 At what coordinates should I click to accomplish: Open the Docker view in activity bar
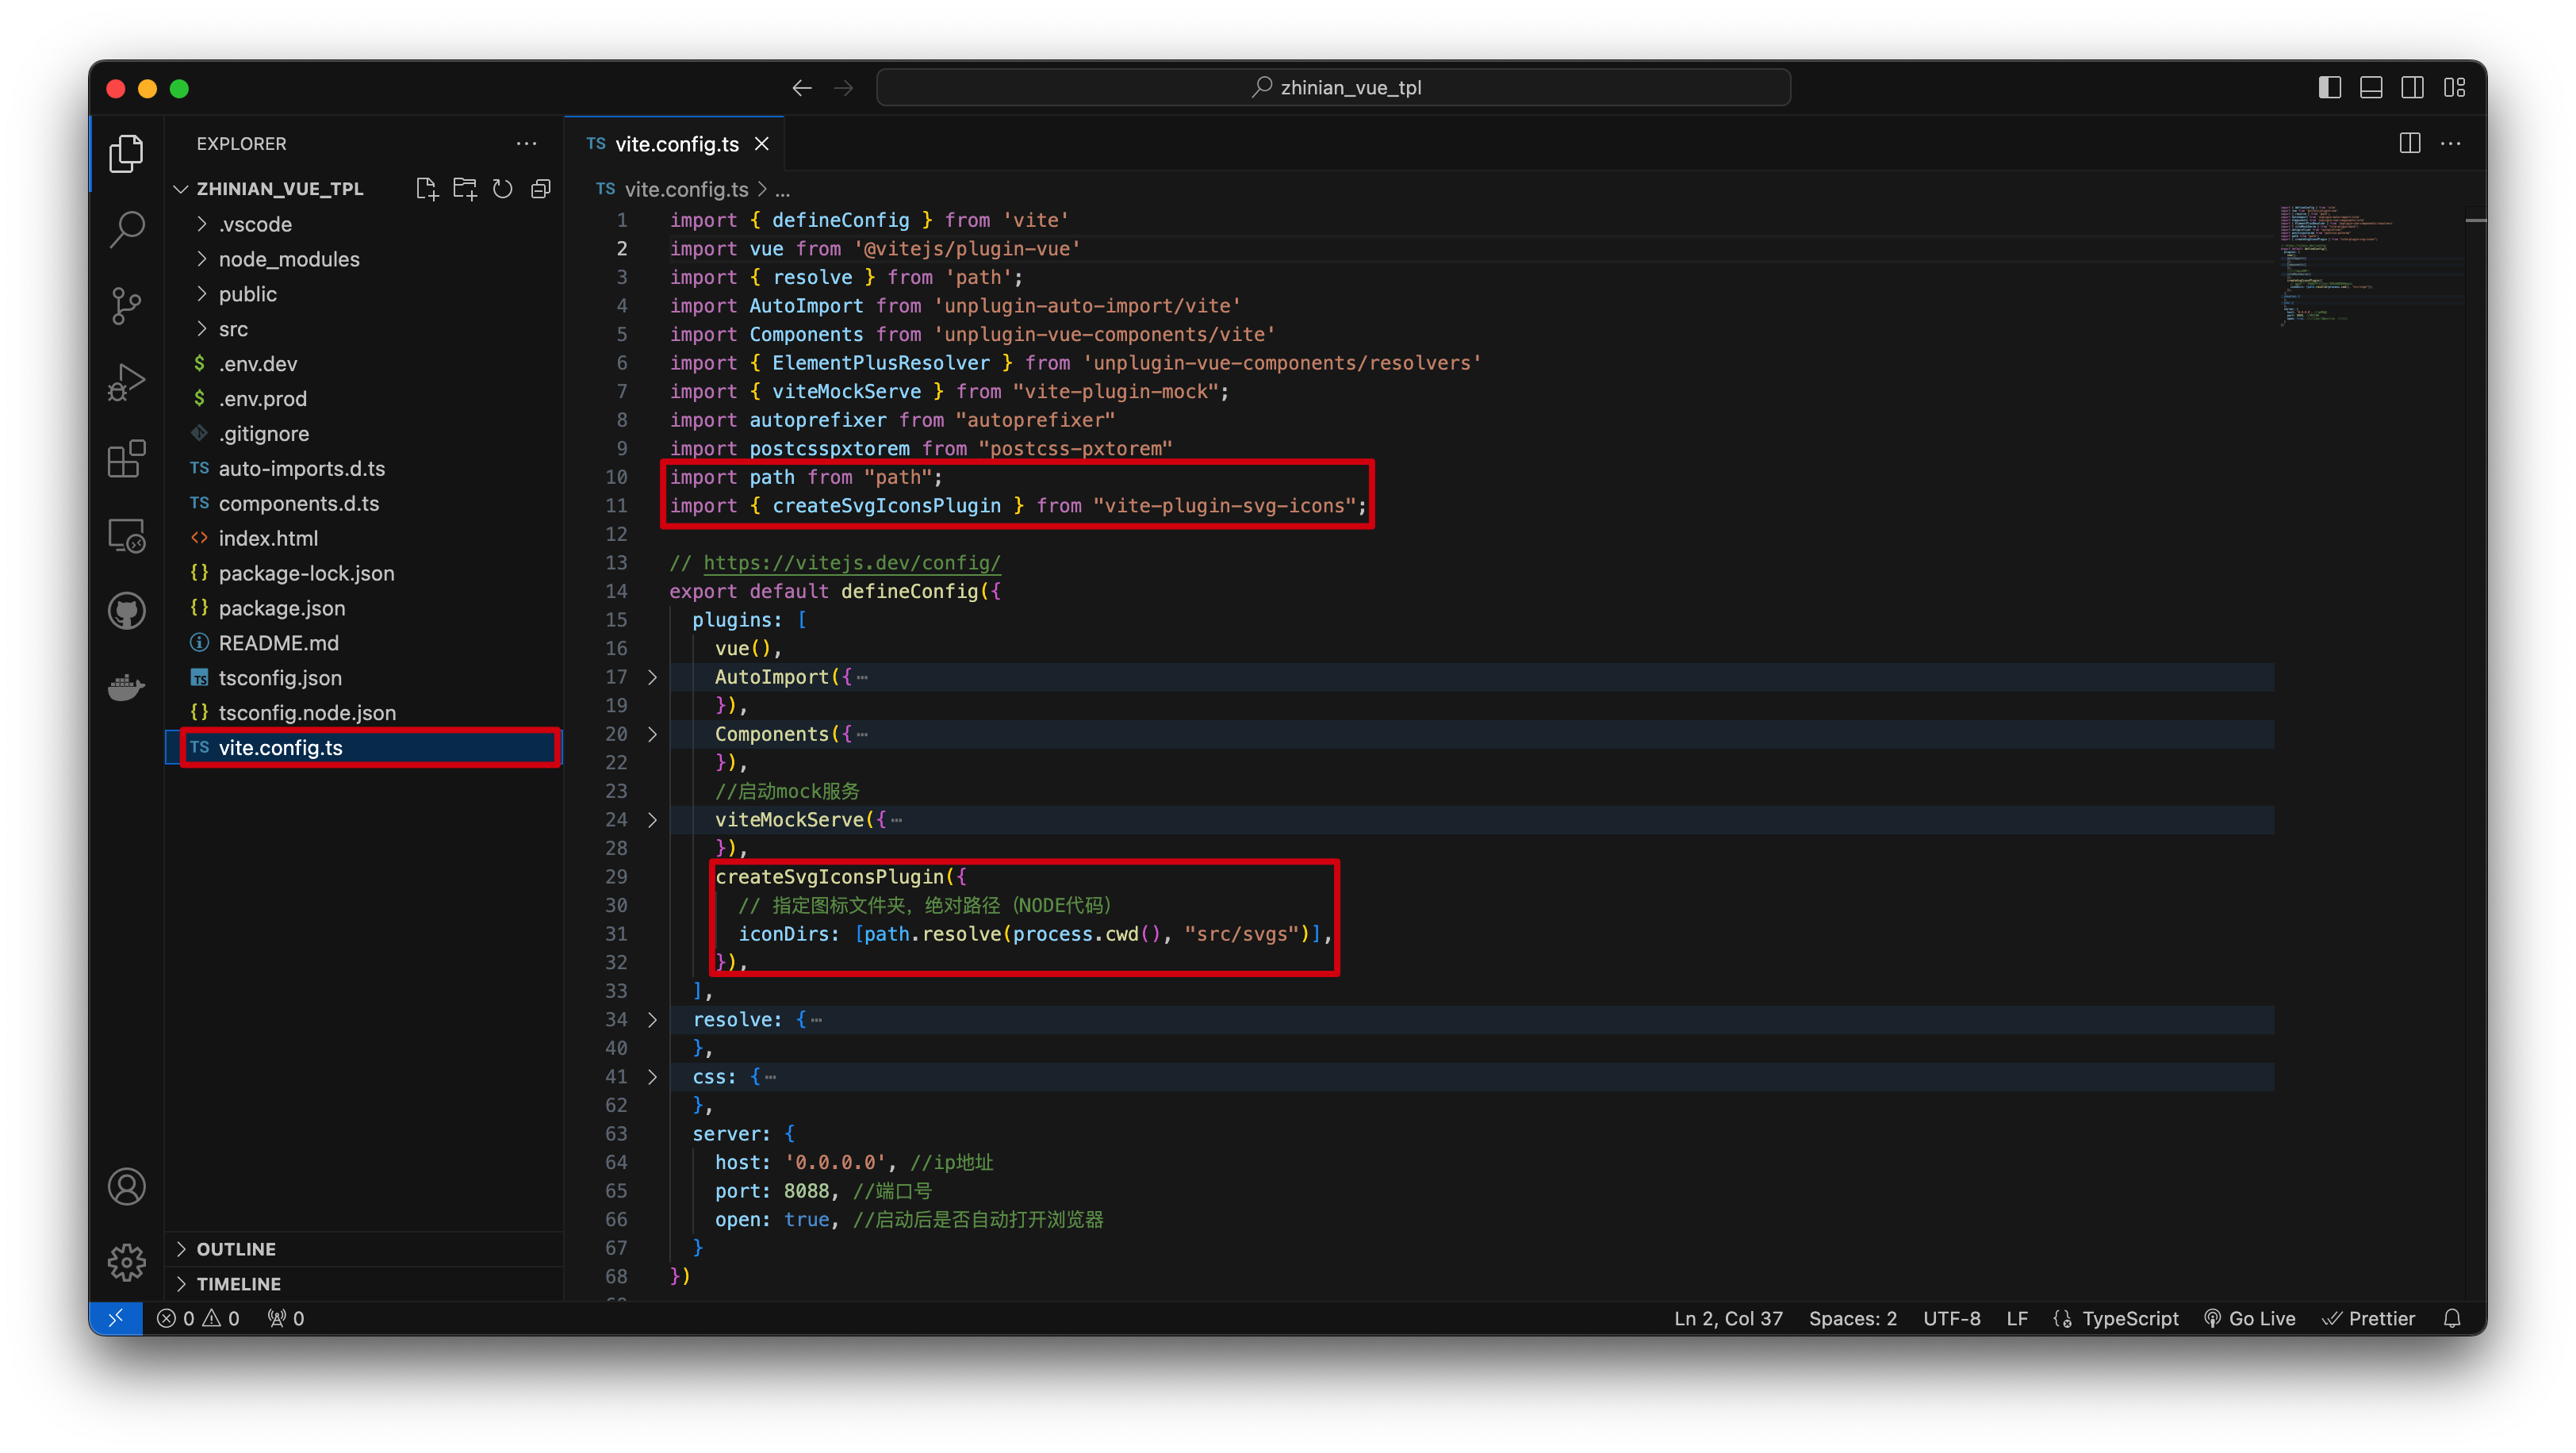coord(126,687)
